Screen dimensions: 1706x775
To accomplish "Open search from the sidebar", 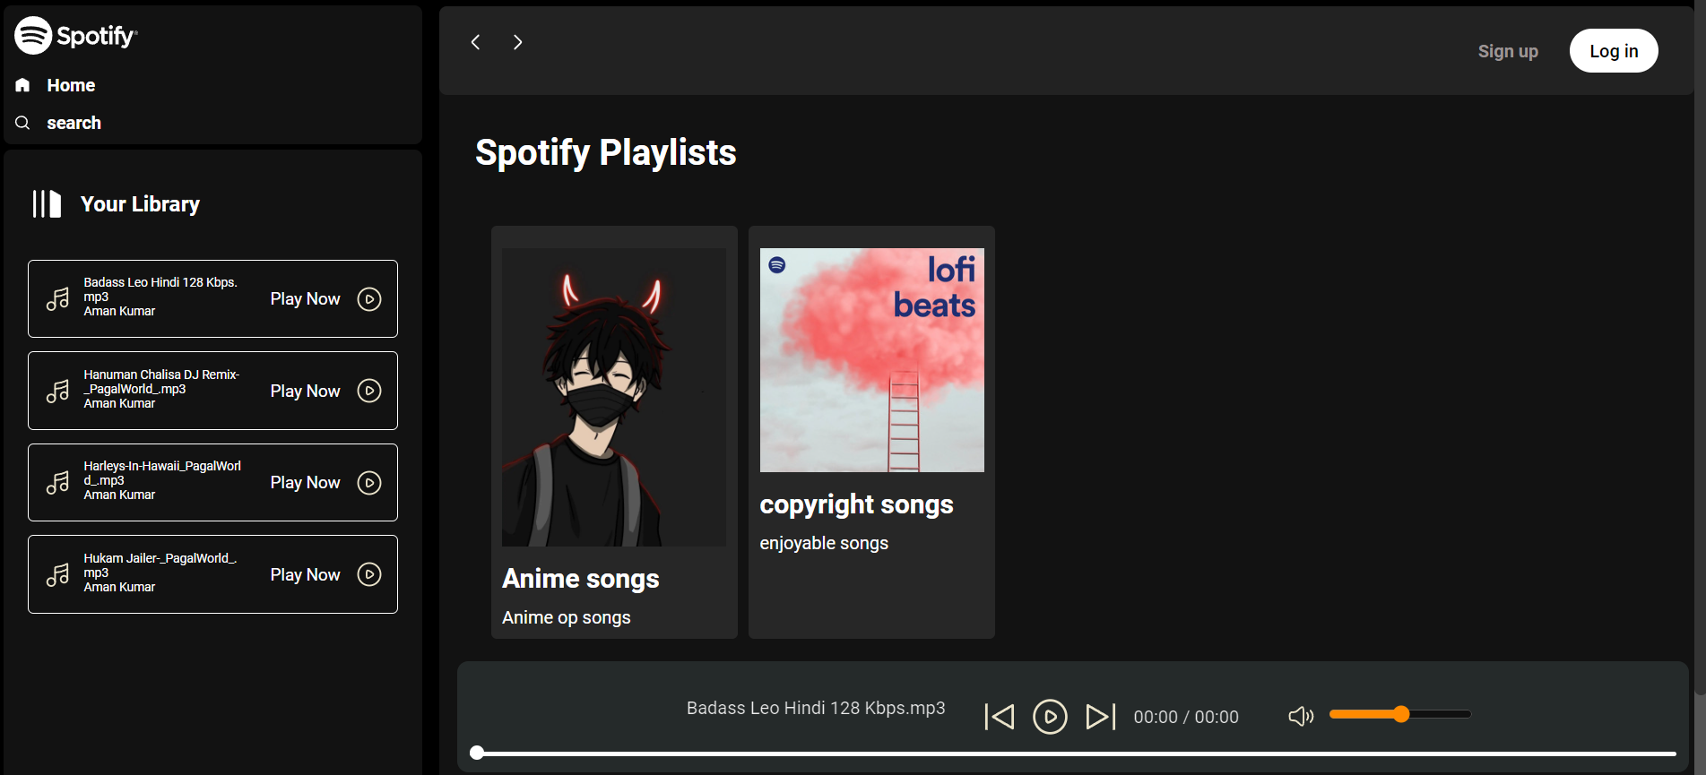I will 74,123.
